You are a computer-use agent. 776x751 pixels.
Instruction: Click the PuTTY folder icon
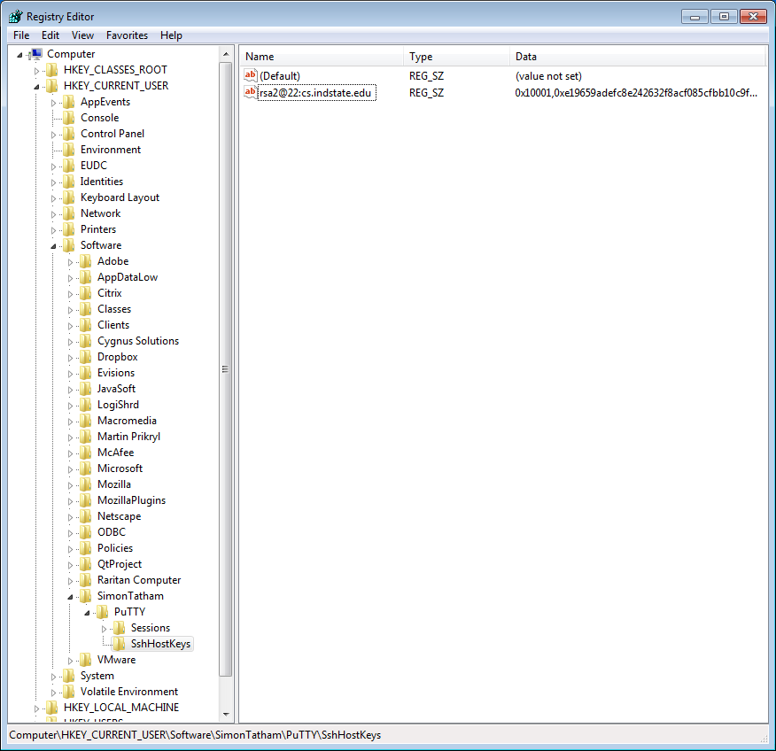(103, 612)
